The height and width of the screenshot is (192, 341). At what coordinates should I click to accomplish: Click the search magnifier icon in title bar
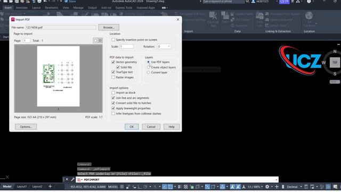pyautogui.click(x=247, y=1)
